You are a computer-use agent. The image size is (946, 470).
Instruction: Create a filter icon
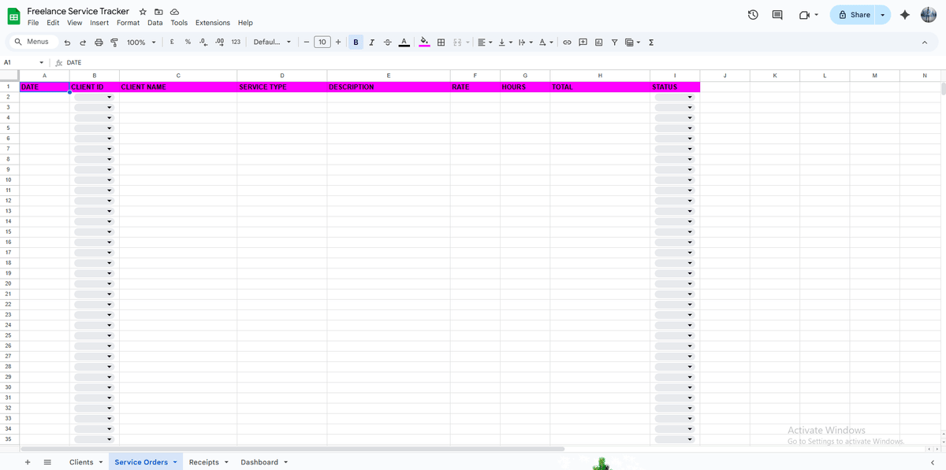[x=614, y=43]
